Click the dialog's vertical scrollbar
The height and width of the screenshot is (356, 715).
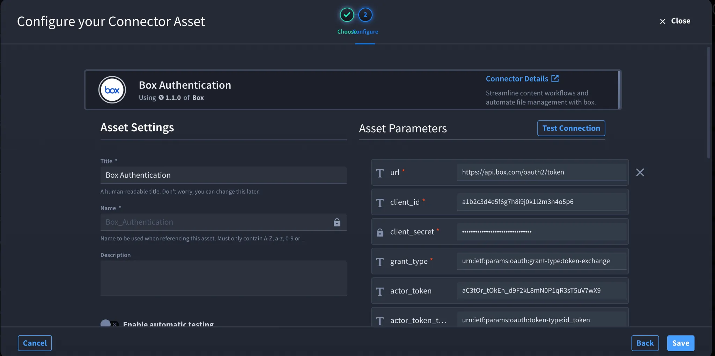click(x=708, y=103)
